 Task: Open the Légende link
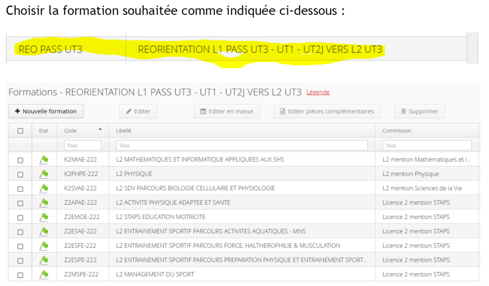tap(318, 92)
